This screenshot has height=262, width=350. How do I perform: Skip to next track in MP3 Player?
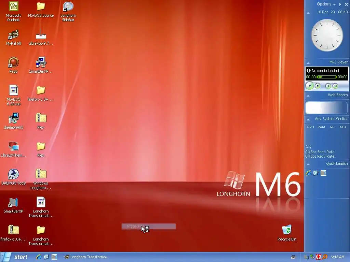coord(335,86)
